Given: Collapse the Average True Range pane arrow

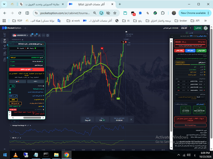Looking at the screenshot, I should 11,126.
